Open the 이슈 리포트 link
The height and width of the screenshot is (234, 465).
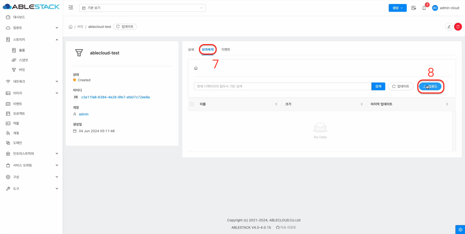pos(288,228)
